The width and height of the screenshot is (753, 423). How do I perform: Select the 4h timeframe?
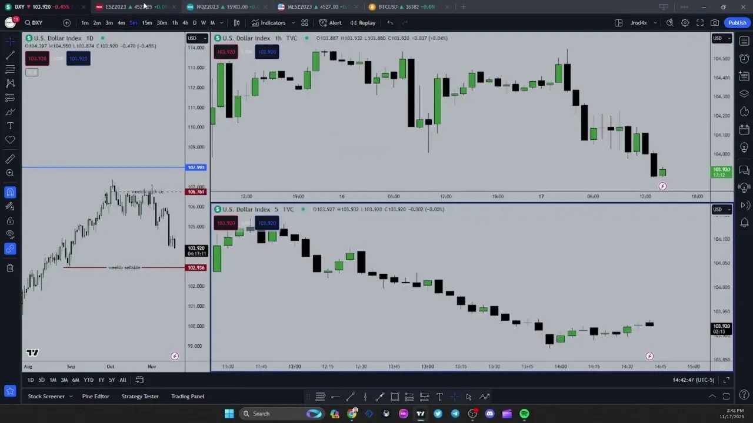point(185,23)
